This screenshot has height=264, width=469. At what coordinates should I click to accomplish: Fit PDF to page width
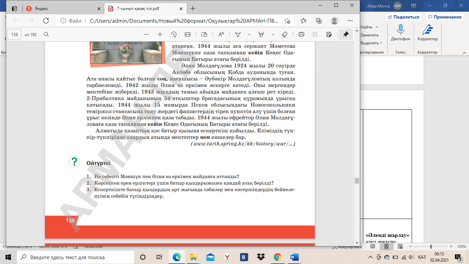(187, 34)
